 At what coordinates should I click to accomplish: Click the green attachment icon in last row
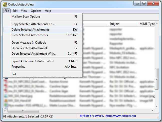coord(6,105)
